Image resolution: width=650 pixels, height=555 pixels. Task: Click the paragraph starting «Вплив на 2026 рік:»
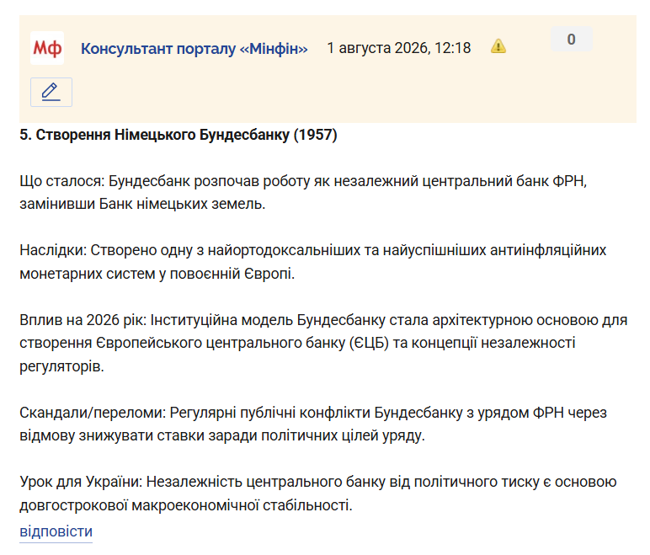(x=323, y=343)
